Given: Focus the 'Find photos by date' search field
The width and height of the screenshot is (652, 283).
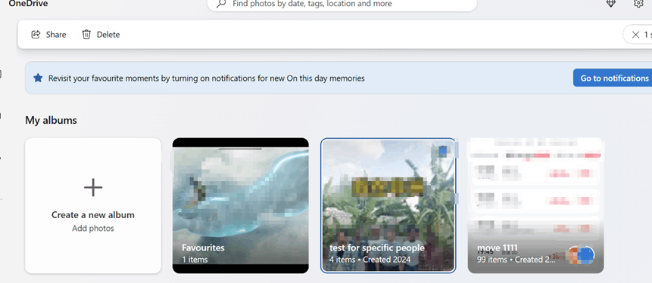Looking at the screenshot, I should (342, 4).
